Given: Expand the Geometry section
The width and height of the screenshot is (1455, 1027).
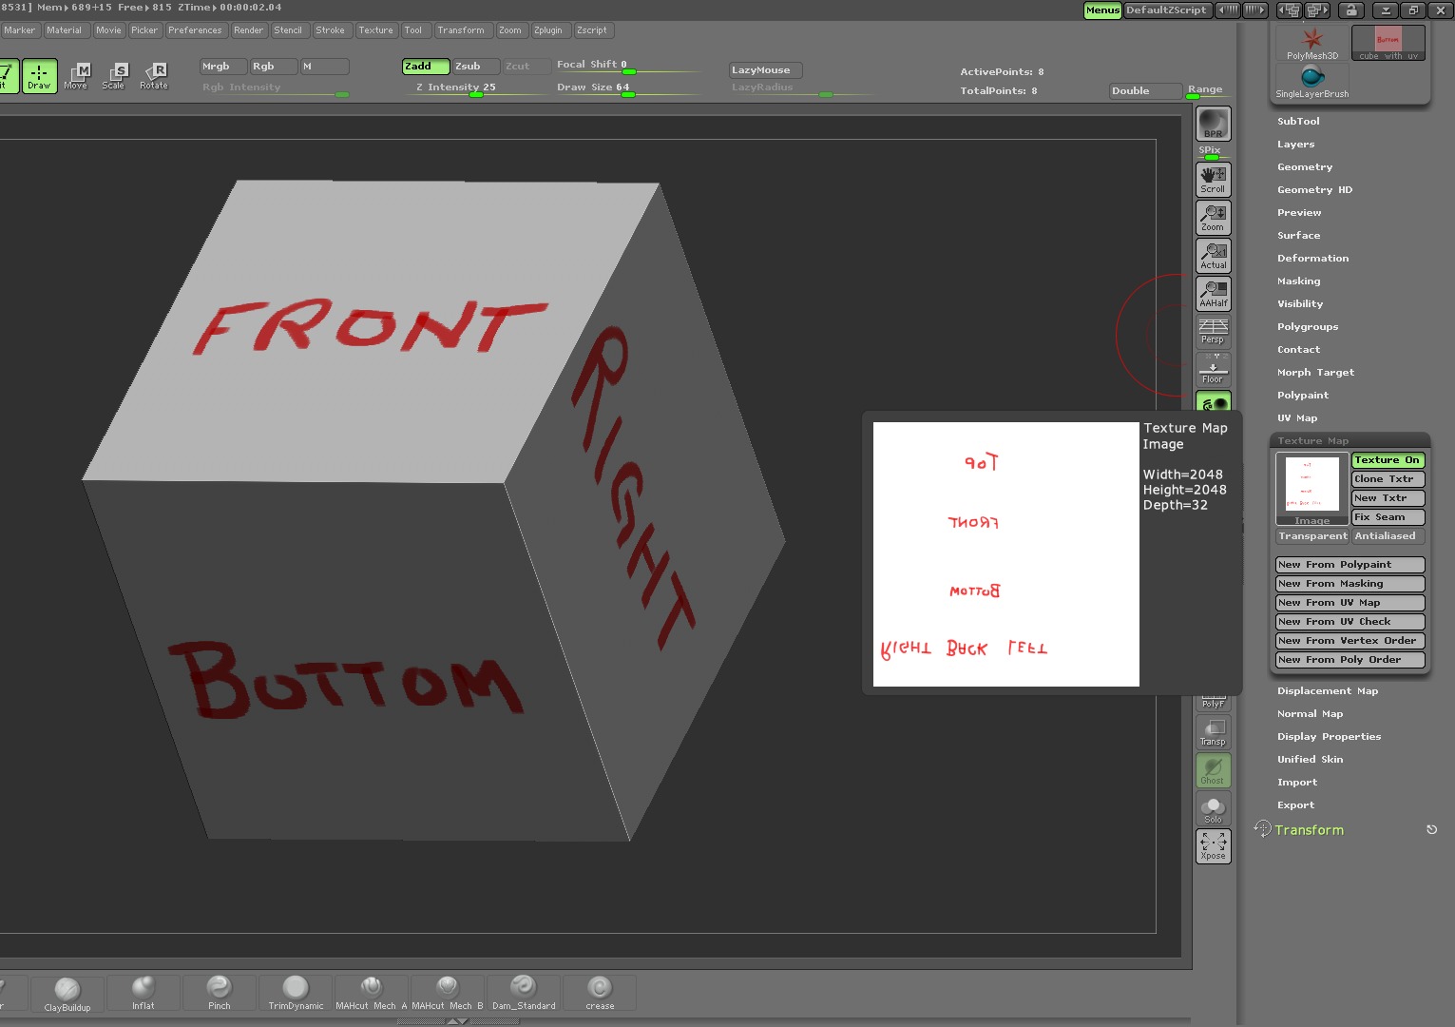Looking at the screenshot, I should (1304, 167).
